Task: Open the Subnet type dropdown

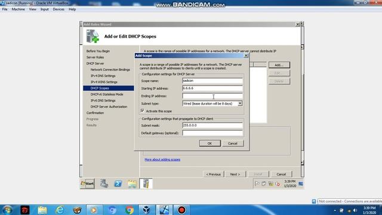Action: click(x=240, y=103)
